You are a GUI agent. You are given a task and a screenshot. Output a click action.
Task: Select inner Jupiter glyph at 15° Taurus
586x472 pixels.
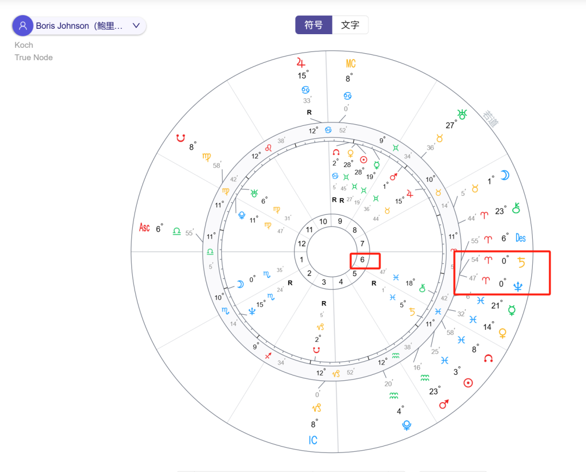pyautogui.click(x=410, y=194)
